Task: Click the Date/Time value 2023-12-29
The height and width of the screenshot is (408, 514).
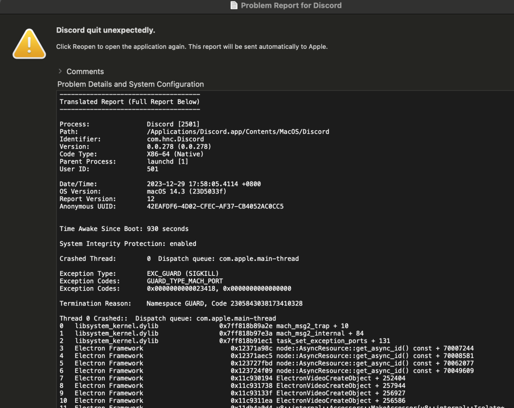Action: click(x=204, y=184)
